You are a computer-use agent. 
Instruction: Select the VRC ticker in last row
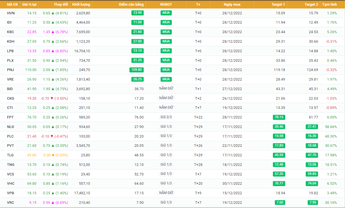pos(10,203)
